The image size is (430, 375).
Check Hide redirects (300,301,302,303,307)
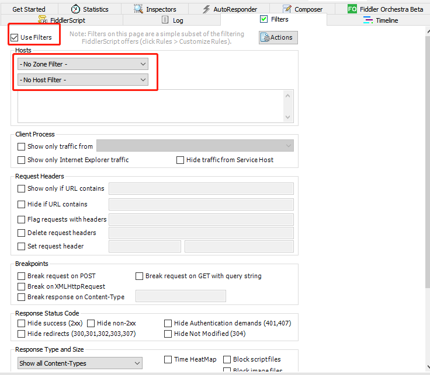click(x=21, y=334)
